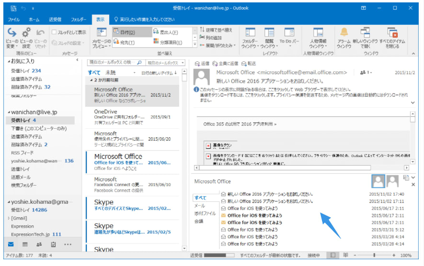Viewport: 424px width, 266px height.
Task: Filter message list by すべて (All)
Action: coord(94,73)
